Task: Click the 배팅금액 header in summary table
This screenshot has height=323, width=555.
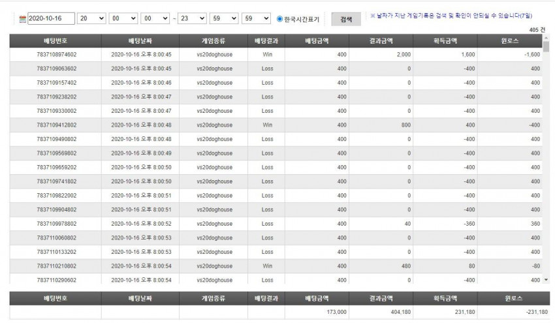Action: [x=317, y=299]
